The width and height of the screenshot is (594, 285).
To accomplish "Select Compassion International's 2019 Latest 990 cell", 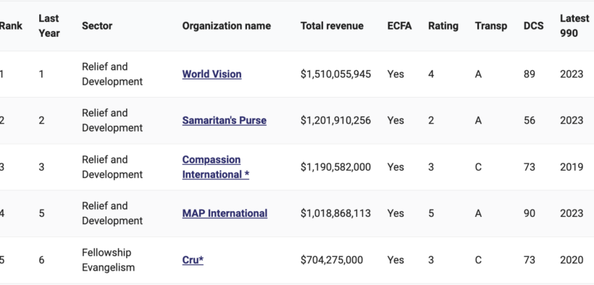I will 572,167.
